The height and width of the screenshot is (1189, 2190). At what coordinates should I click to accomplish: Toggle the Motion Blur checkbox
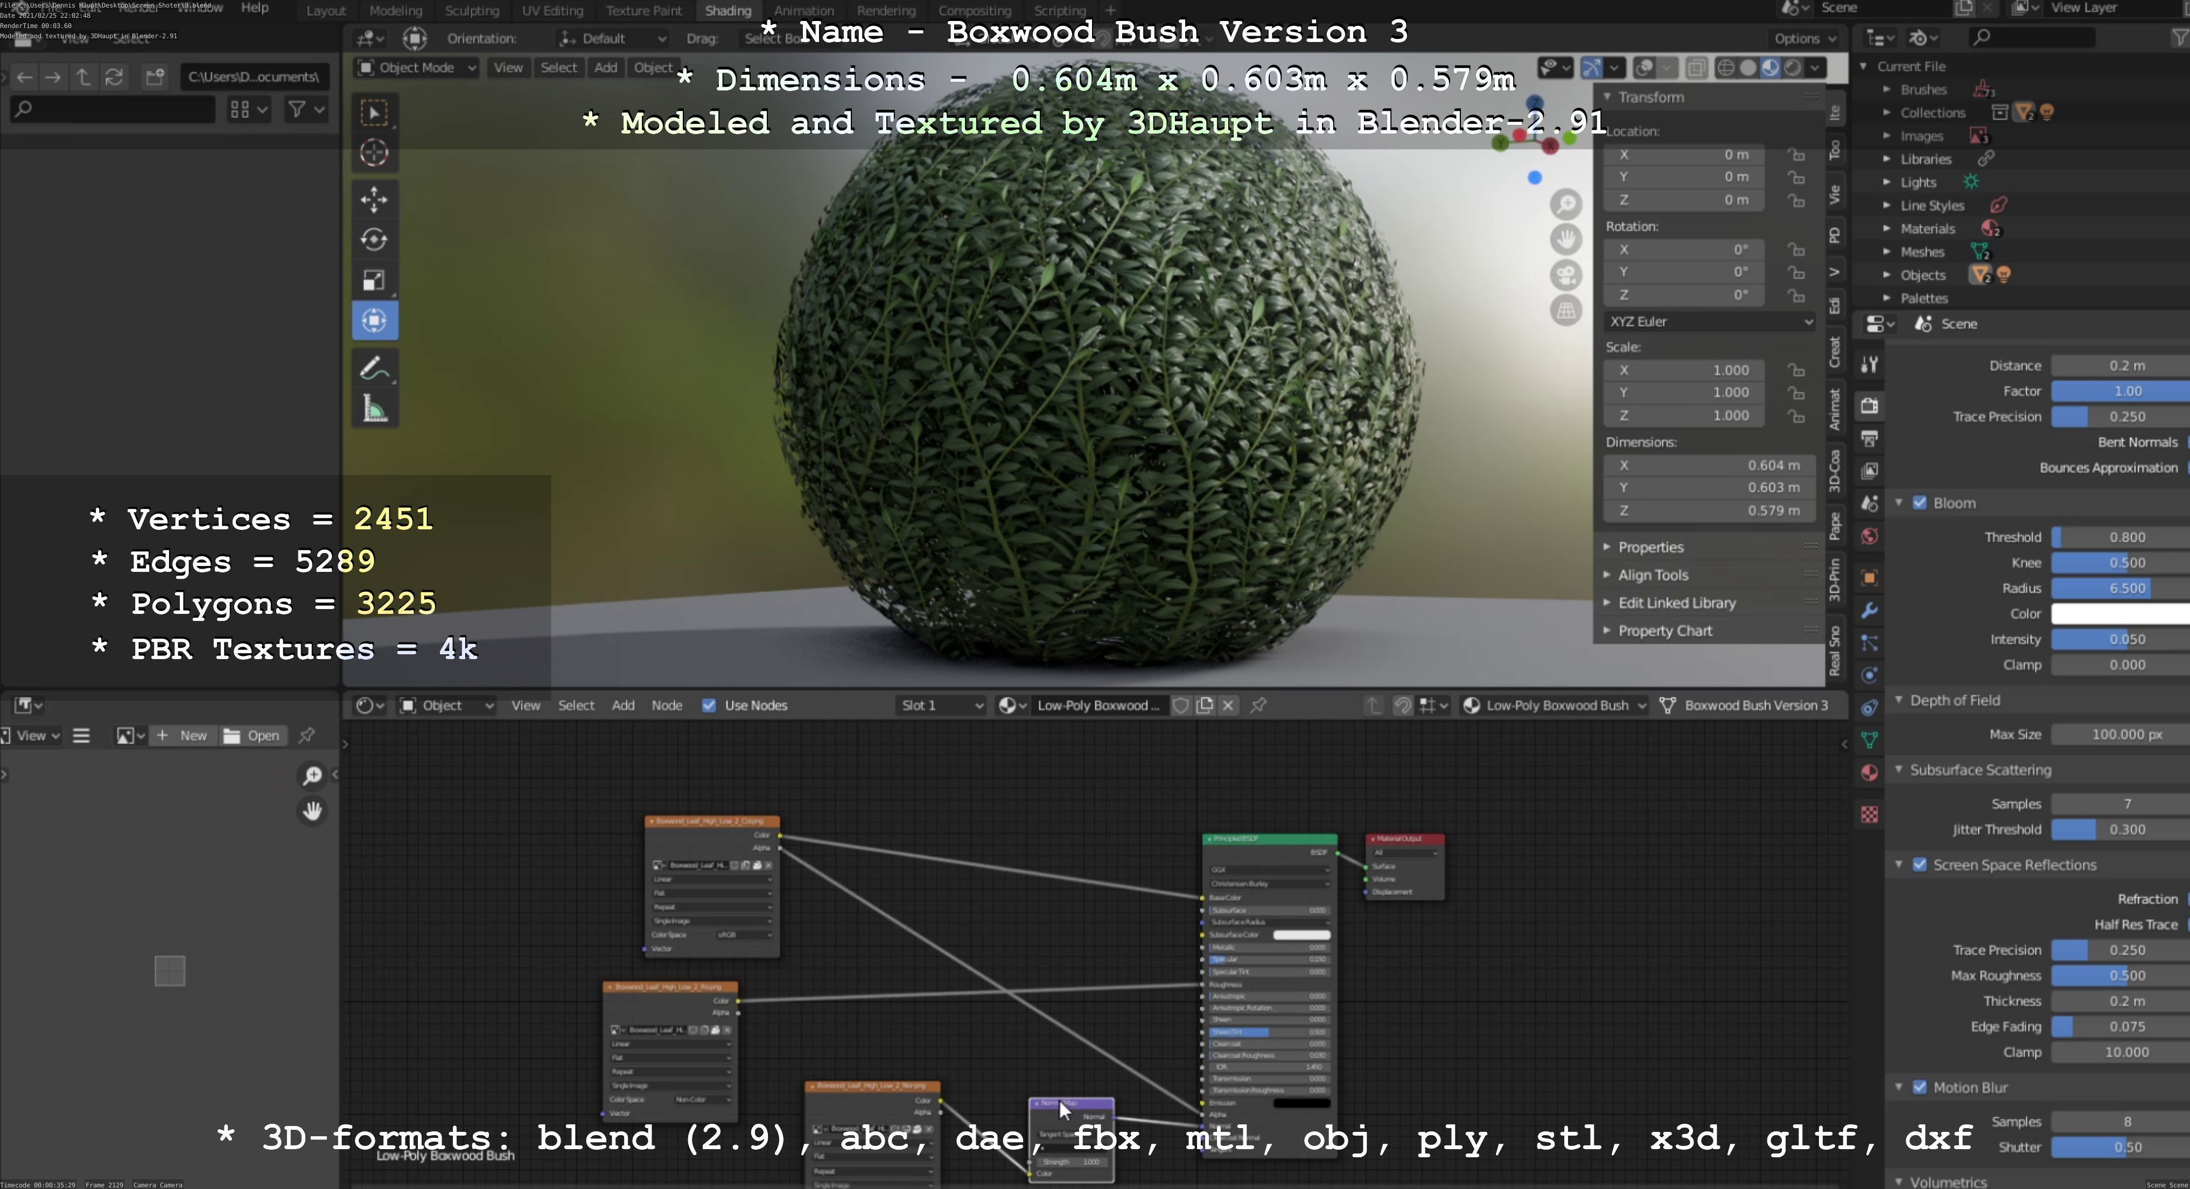click(x=1920, y=1087)
